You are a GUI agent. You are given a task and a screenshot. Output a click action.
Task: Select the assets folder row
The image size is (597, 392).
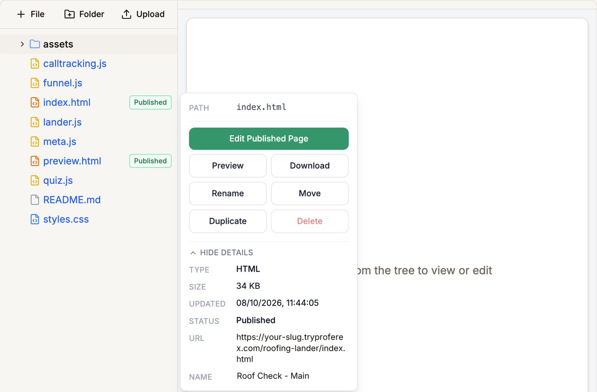point(89,44)
